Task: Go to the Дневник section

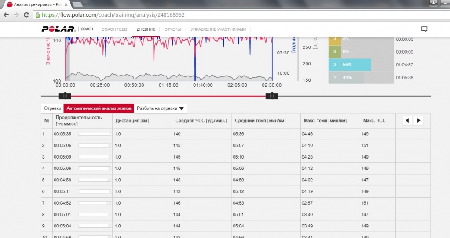Action: pyautogui.click(x=146, y=29)
